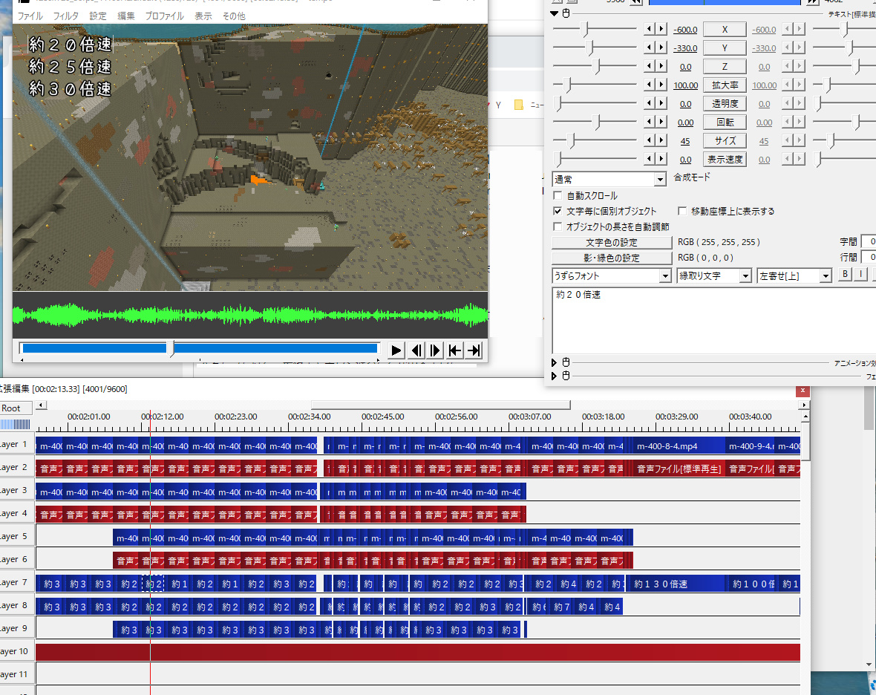
Task: Click the timeline left scroll arrow beside Root
Action: 42,405
